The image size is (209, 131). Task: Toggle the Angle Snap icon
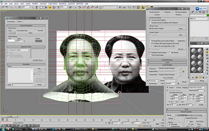[x=88, y=7]
